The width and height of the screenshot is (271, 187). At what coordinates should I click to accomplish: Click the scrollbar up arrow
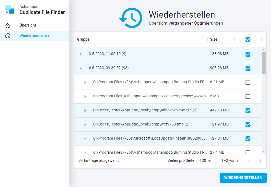tap(264, 50)
